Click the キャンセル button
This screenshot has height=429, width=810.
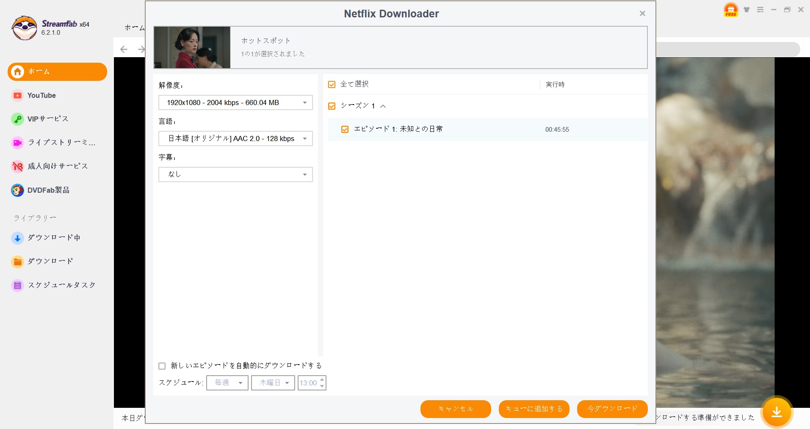456,409
